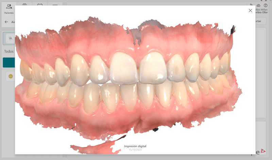Viewport: 272px width, 160px height.
Task: Click the red logo at bottom right
Action: click(263, 152)
